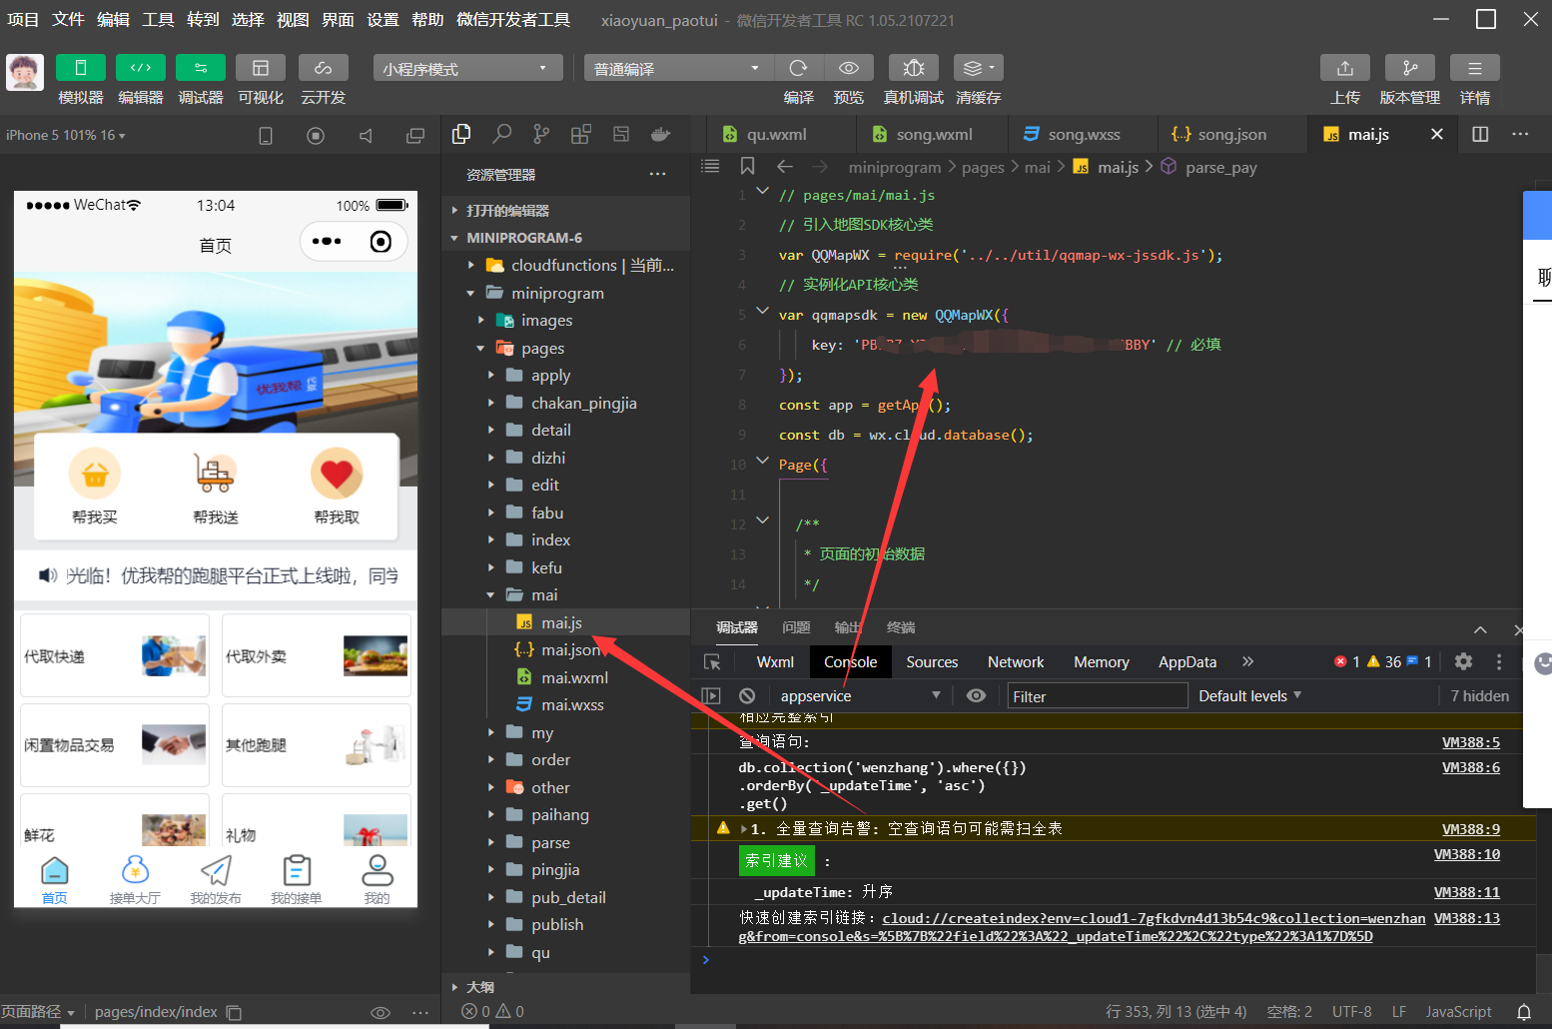The image size is (1552, 1029).
Task: Click the Filter input field in Console
Action: coord(1097,695)
